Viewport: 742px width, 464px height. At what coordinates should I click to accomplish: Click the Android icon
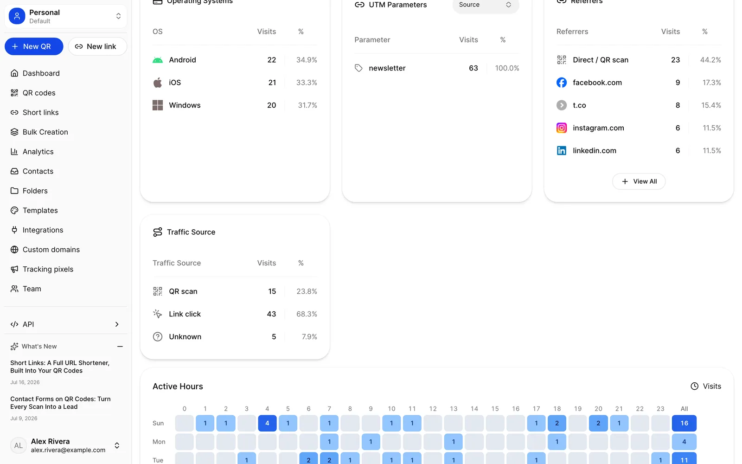pyautogui.click(x=158, y=60)
